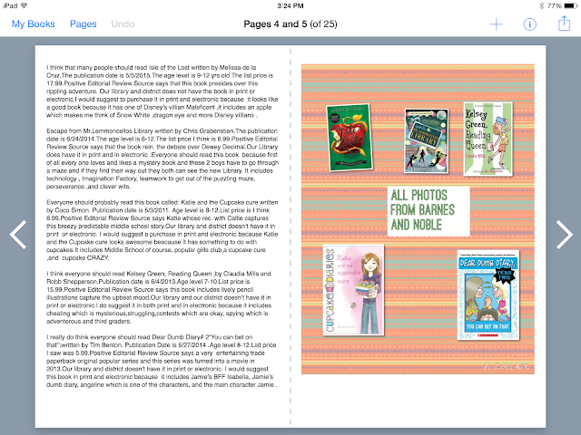Select Isle of the Lost cover image
581x435 pixels.
[350, 137]
